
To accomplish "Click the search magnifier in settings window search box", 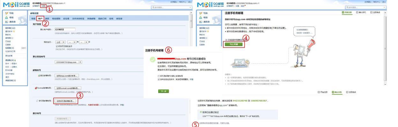I will (153, 7).
